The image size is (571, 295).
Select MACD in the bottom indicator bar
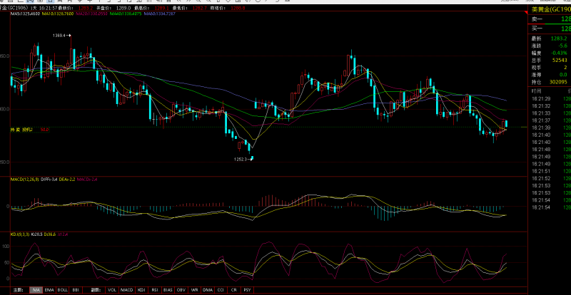pos(126,290)
